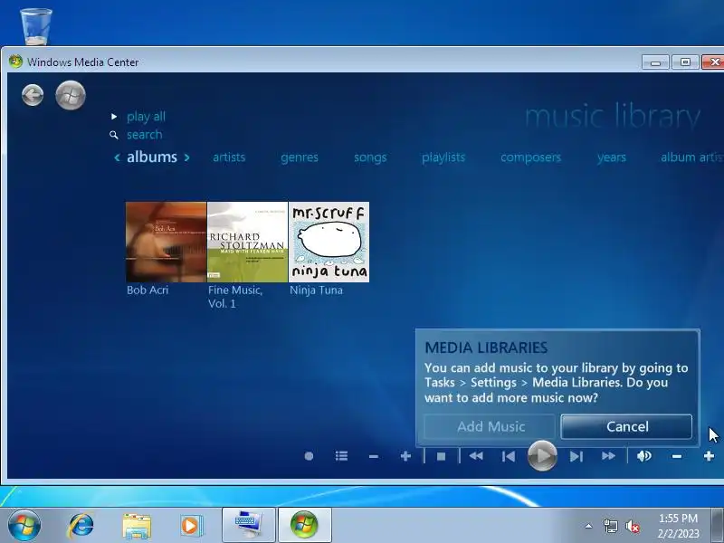Viewport: 724px width, 543px height.
Task: Decrease volume with the minus button
Action: pos(677,457)
